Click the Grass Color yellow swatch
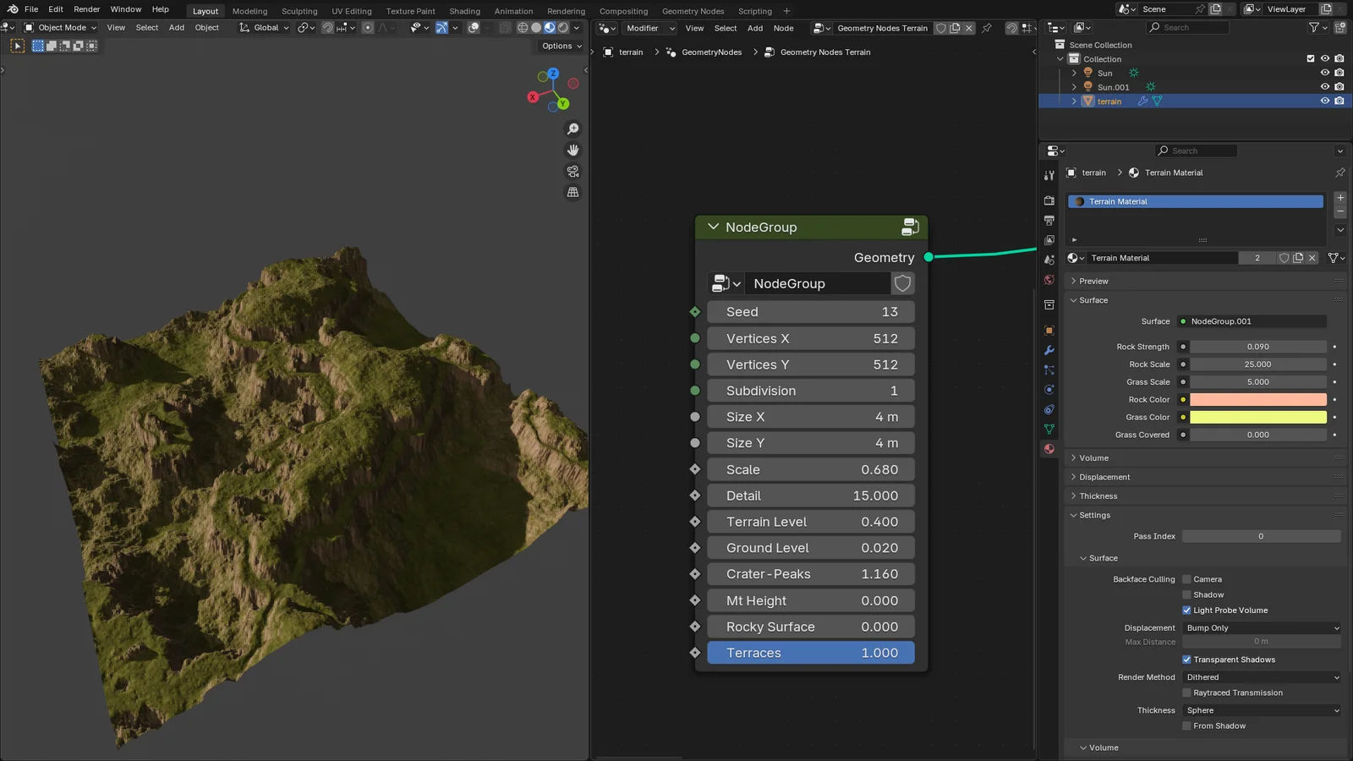 click(1257, 416)
